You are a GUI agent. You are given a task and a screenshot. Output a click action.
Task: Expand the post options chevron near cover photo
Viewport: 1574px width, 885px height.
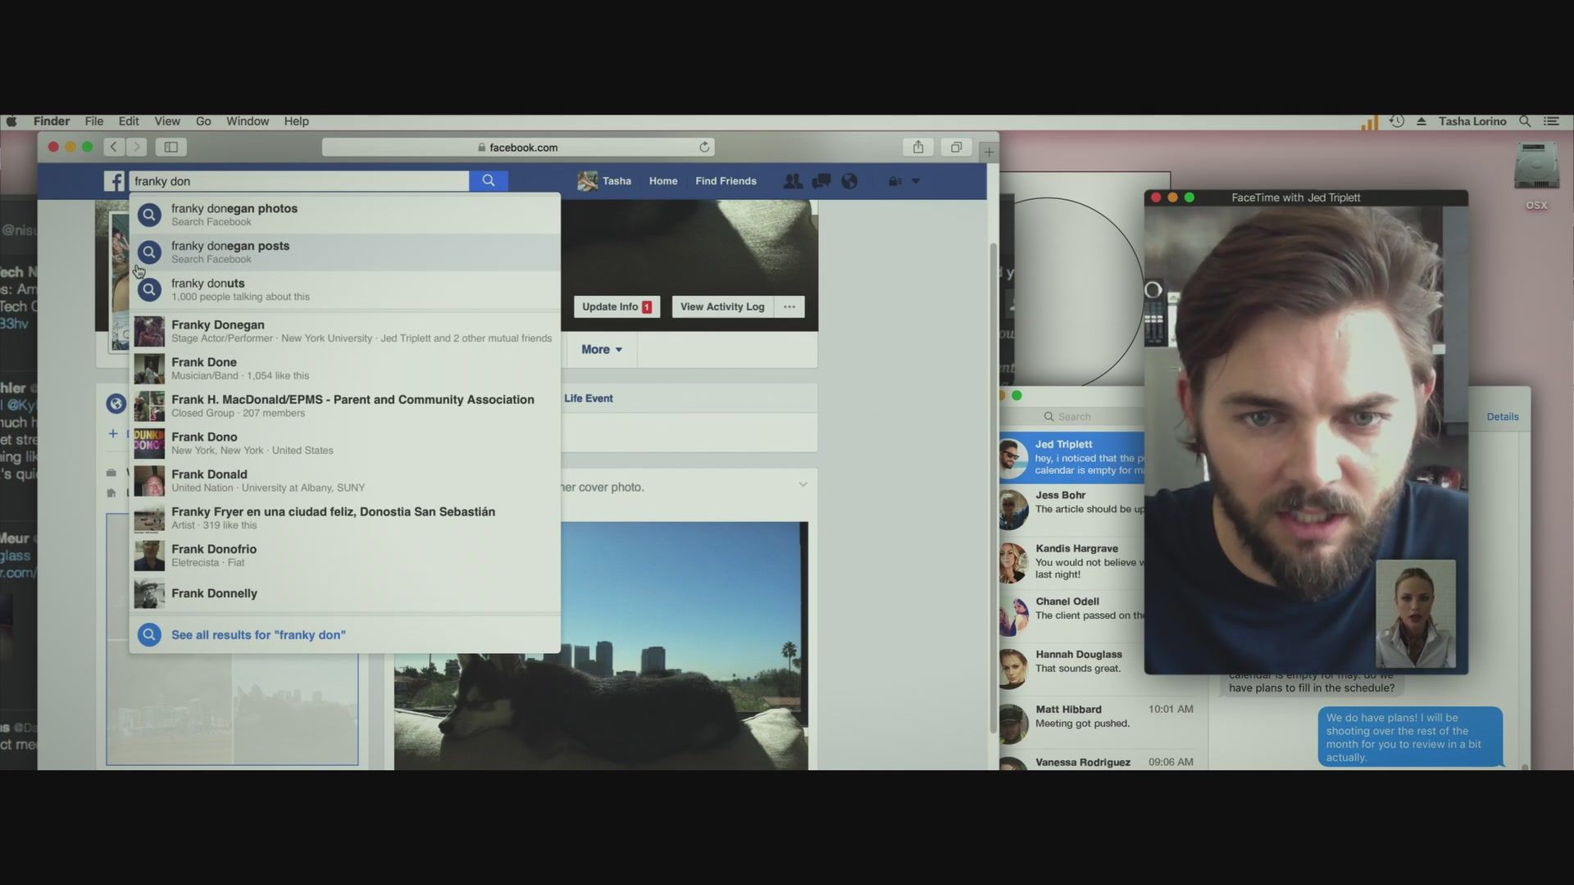click(x=803, y=485)
